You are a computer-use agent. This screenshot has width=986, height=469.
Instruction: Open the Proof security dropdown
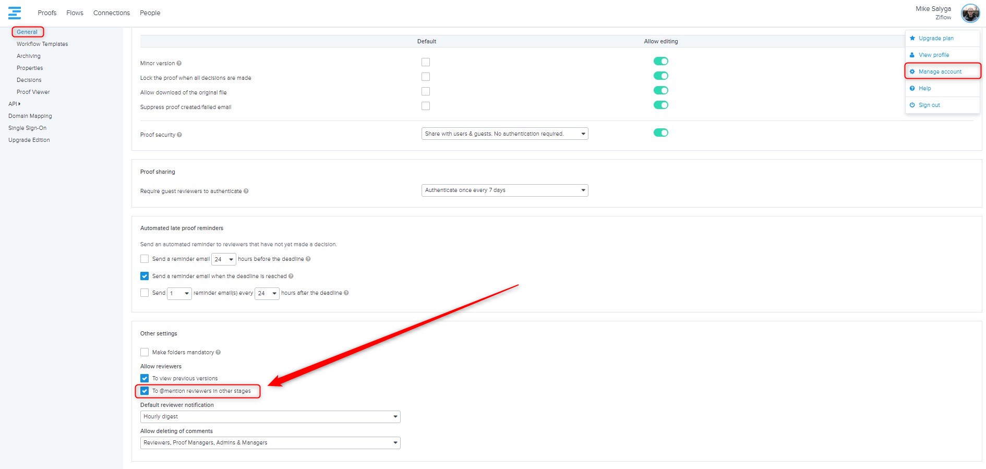[504, 134]
